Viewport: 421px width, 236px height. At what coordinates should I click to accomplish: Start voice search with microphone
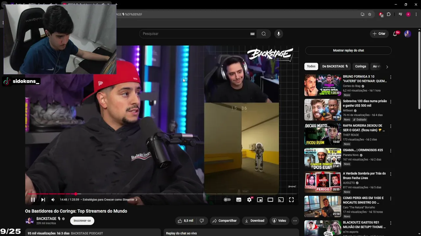pyautogui.click(x=279, y=34)
